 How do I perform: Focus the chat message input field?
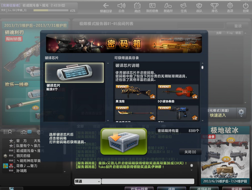pos(148,181)
